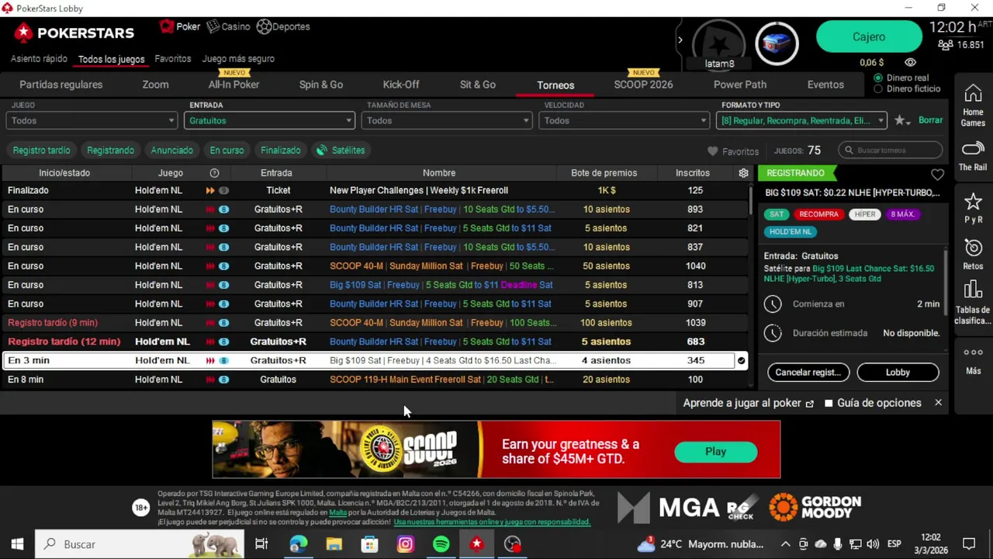Switch to SCOOP 2026 tab
The width and height of the screenshot is (993, 559).
pyautogui.click(x=643, y=85)
